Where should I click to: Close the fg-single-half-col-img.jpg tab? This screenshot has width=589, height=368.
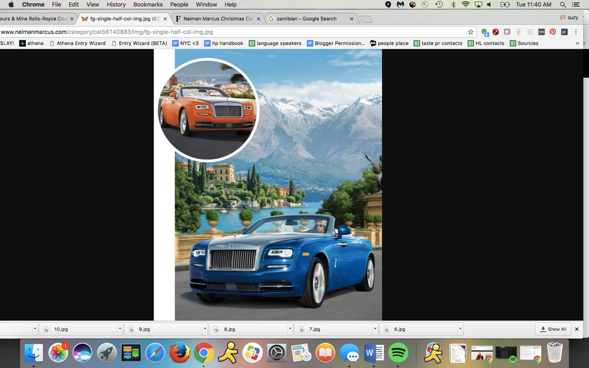coord(165,19)
